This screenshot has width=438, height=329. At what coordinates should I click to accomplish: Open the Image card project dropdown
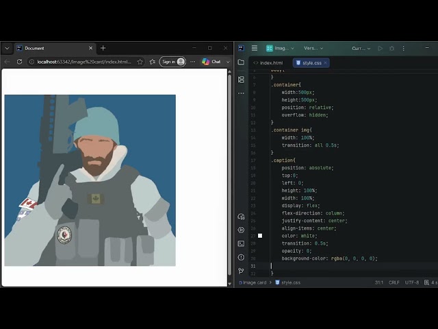coord(280,48)
